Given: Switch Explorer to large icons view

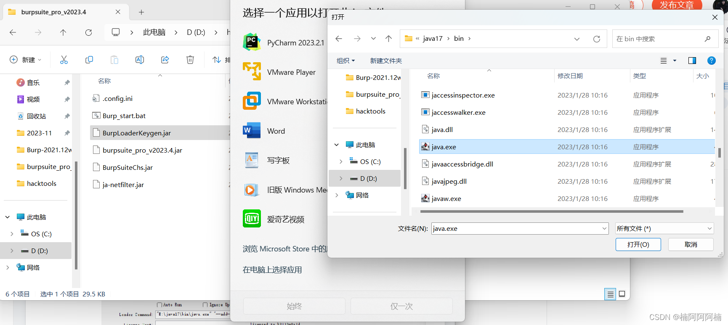Looking at the screenshot, I should coord(622,294).
